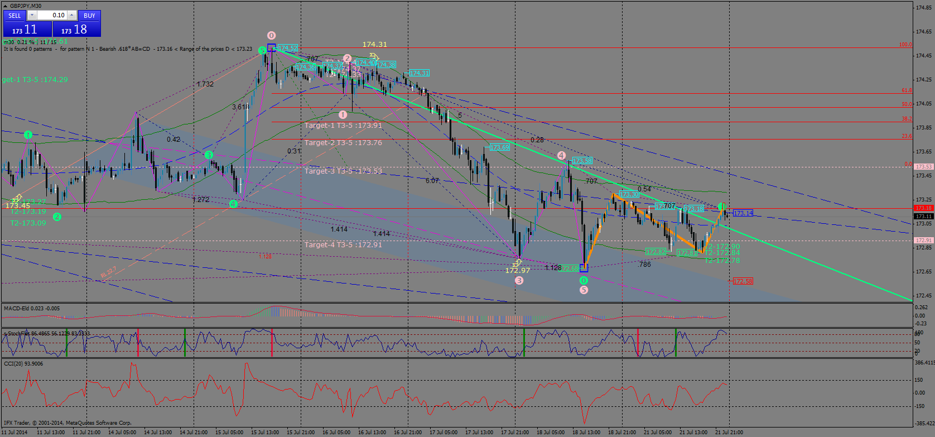Select the pink circled 0 wave marker
The height and width of the screenshot is (437, 935).
[x=271, y=35]
